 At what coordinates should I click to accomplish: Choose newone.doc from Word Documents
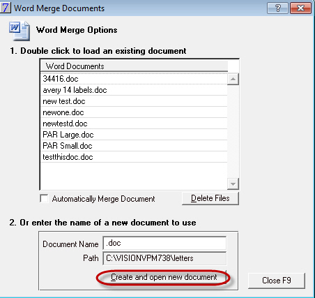[134, 112]
